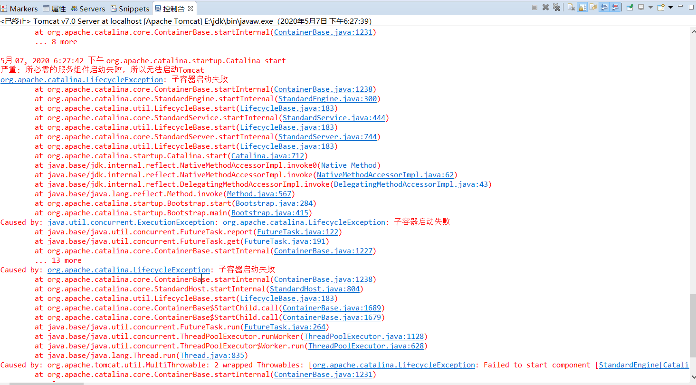Viewport: 696px width, 385px height.
Task: Switch to the 属性 tab
Action: [54, 9]
